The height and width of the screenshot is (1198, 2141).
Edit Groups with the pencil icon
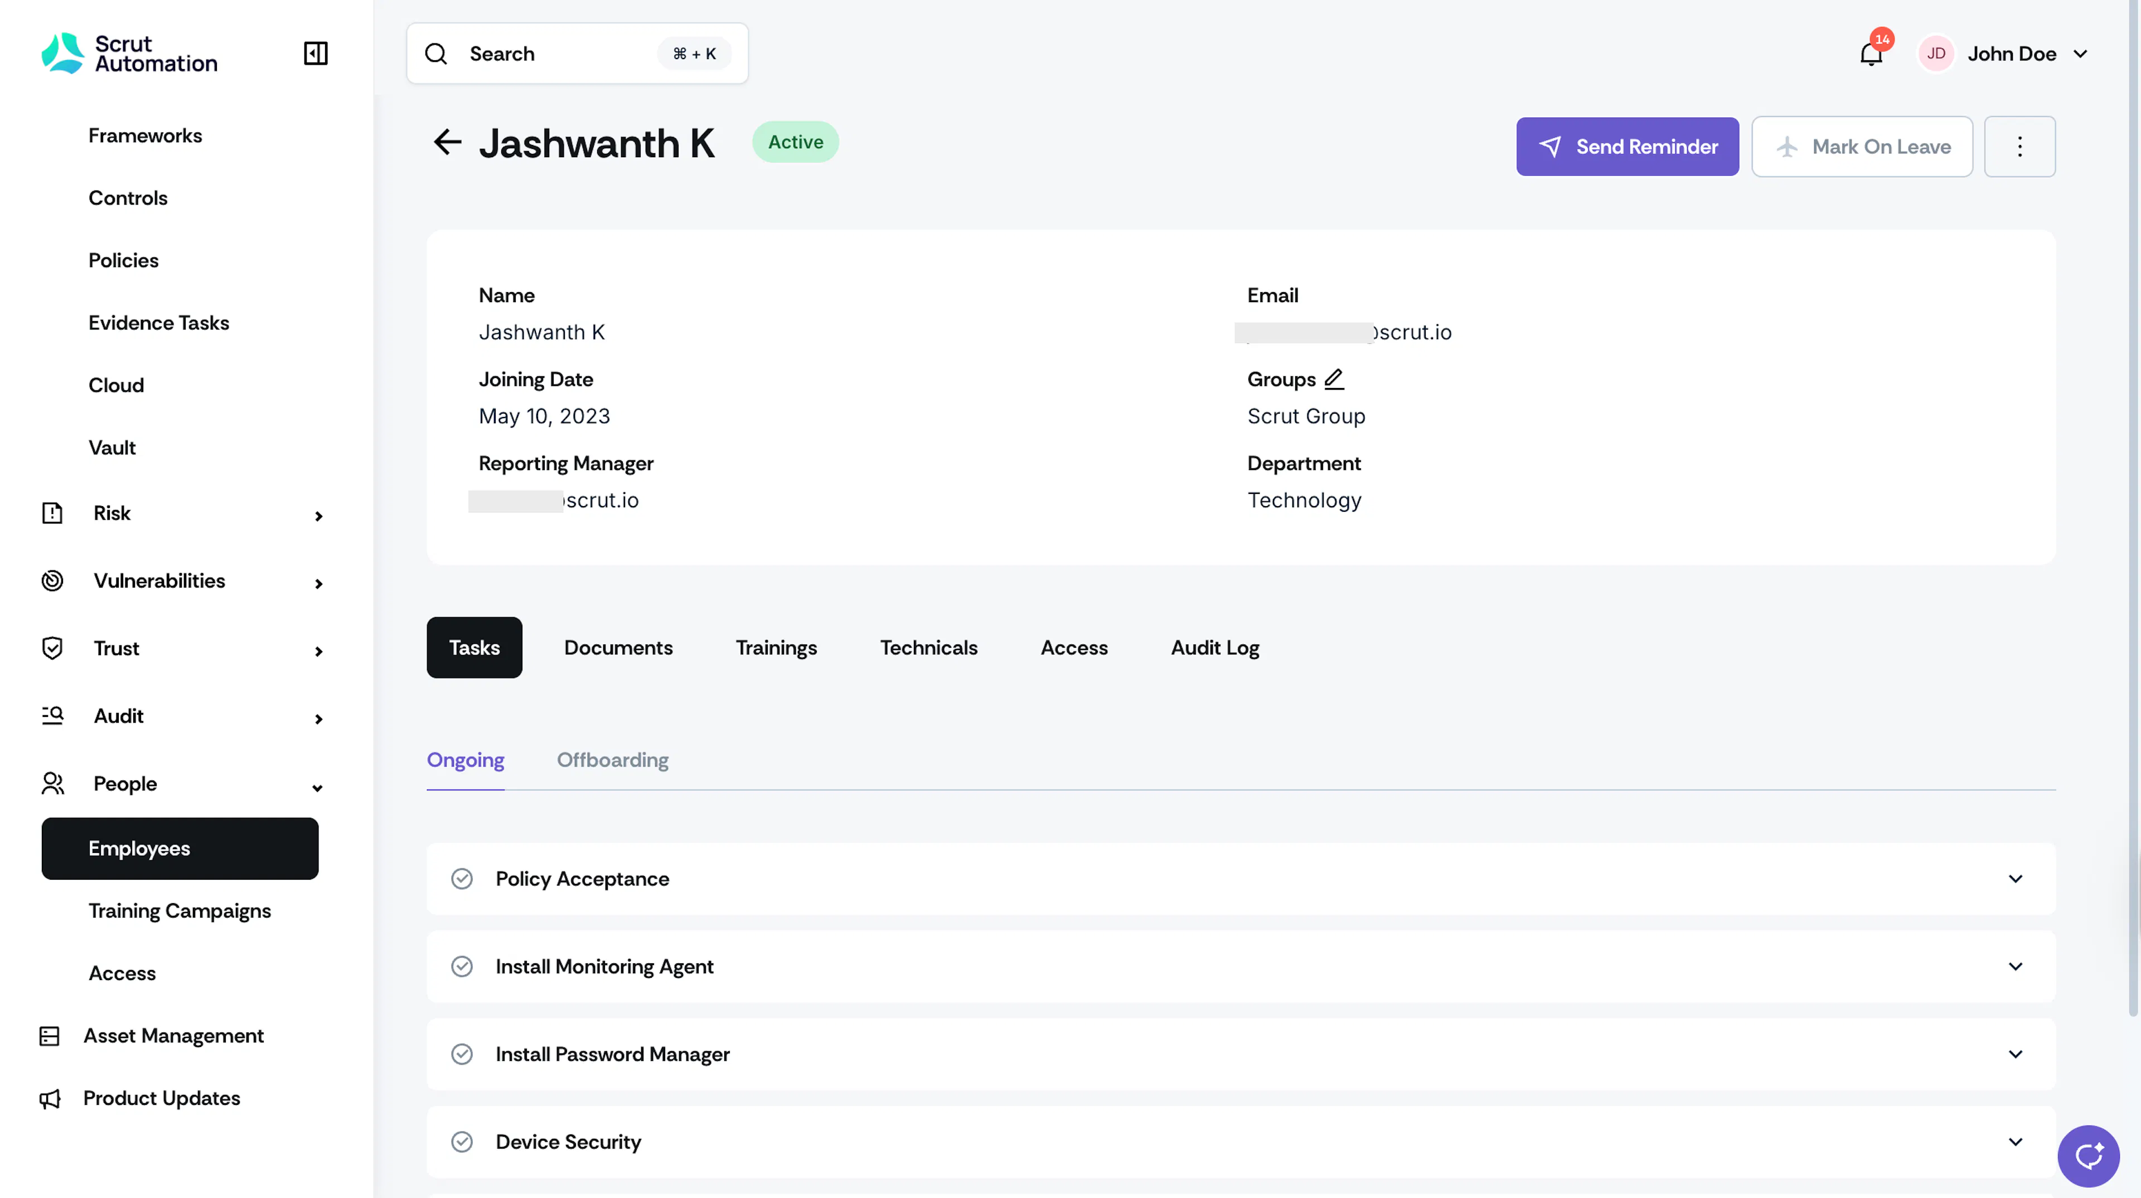click(1334, 379)
